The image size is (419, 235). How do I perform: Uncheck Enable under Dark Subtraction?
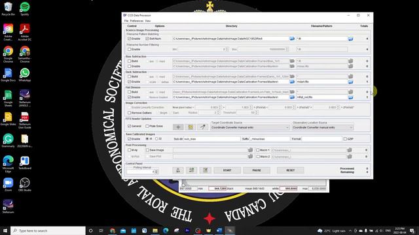[130, 82]
